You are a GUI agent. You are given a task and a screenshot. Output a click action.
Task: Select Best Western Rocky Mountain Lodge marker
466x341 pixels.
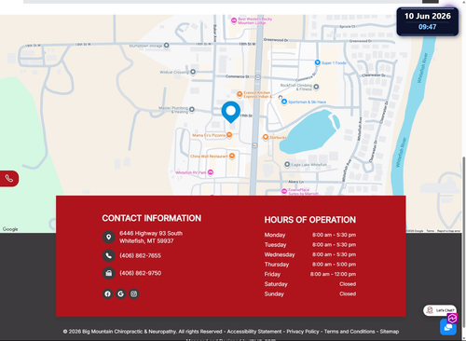(x=234, y=20)
